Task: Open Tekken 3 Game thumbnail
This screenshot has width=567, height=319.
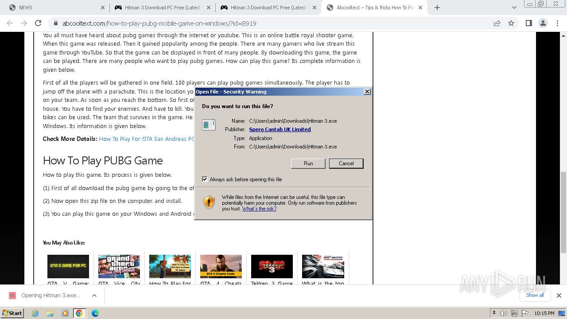Action: (272, 266)
